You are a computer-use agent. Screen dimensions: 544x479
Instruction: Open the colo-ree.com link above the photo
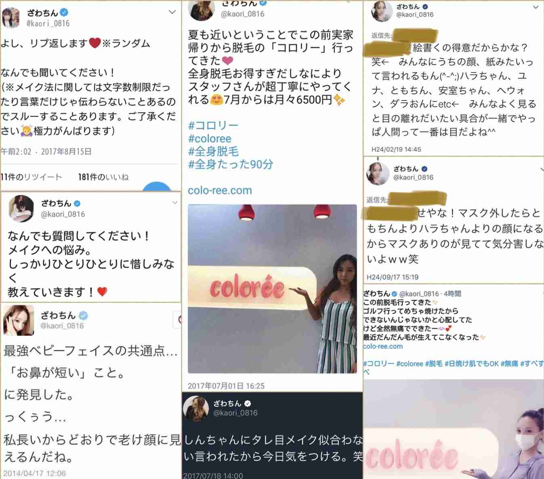(220, 190)
